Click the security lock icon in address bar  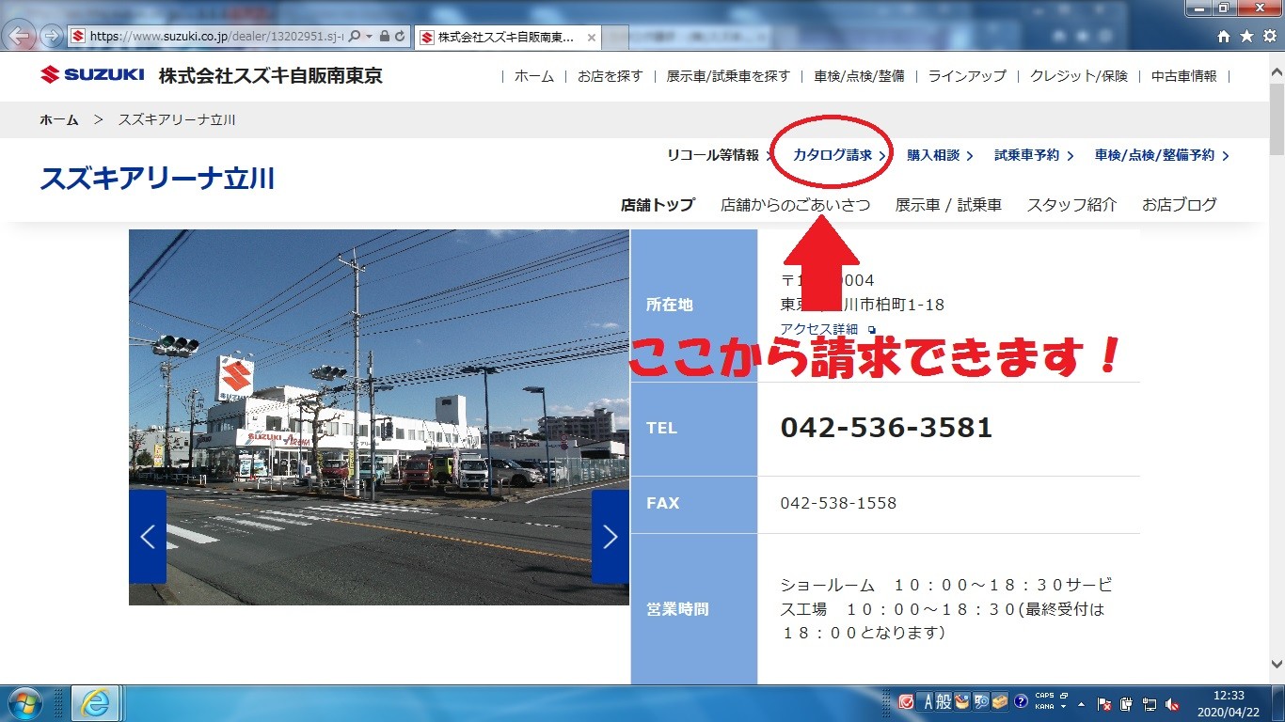[x=385, y=37]
